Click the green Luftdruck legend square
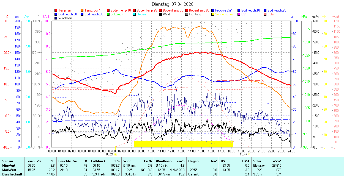 [108, 14]
